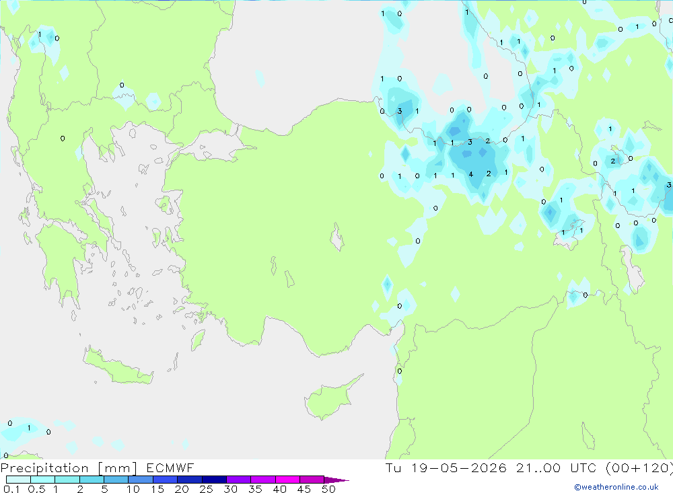The image size is (673, 493).
Task: Click the 'Precipitation [mm]' title text
Action: (x=69, y=468)
